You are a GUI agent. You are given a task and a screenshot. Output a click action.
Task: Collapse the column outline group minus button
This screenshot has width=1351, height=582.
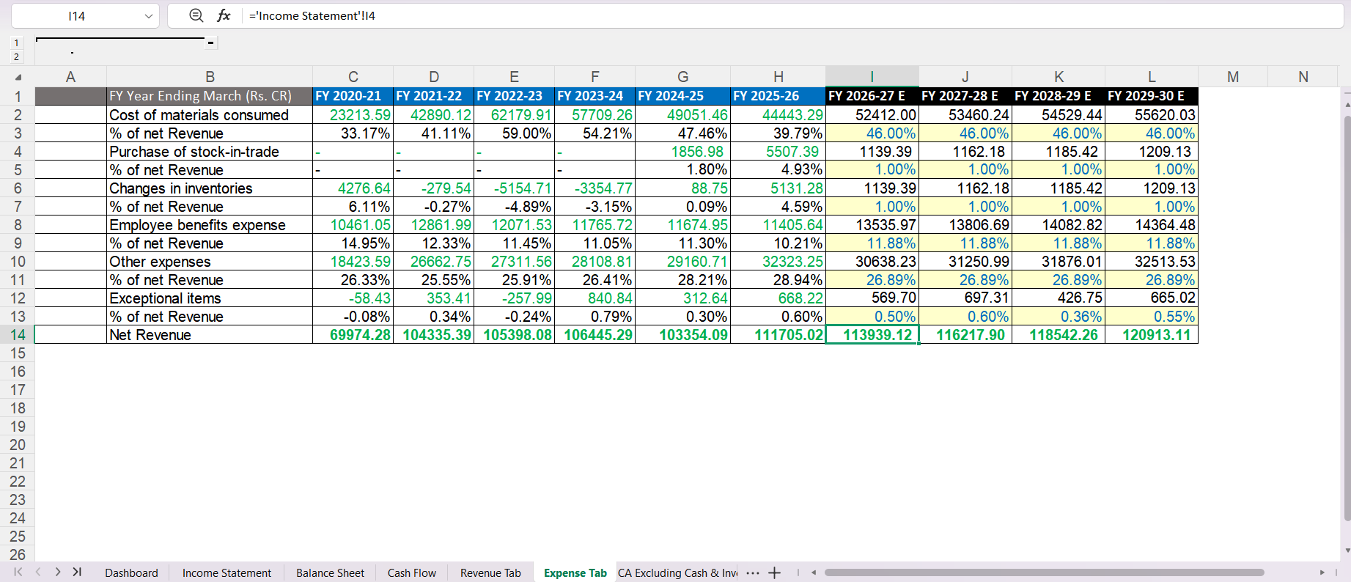(210, 43)
